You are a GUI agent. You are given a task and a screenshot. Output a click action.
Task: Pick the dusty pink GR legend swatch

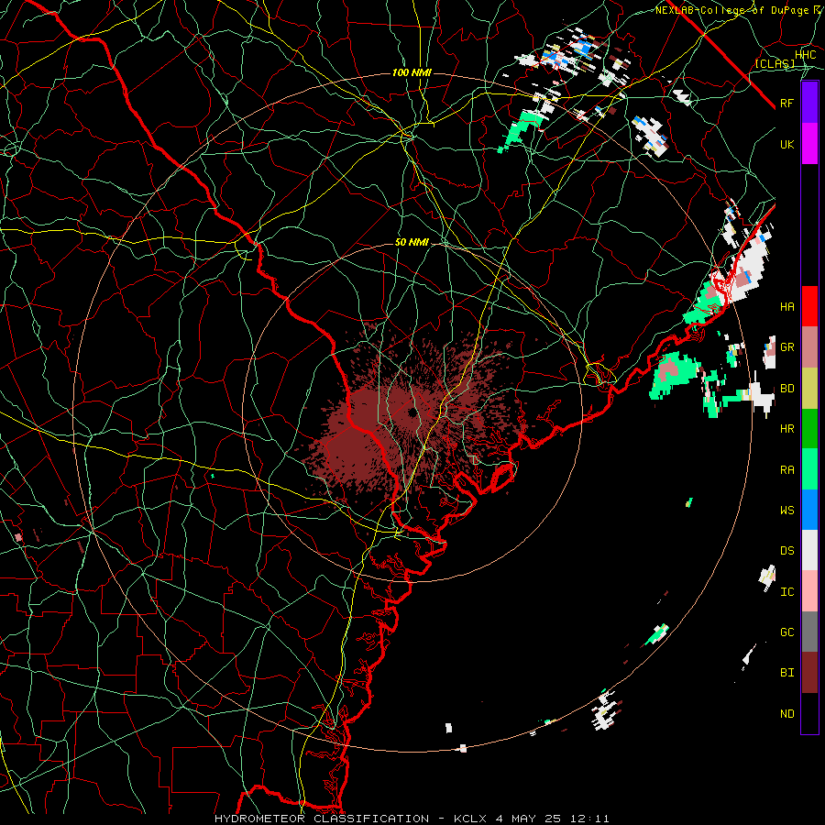click(x=809, y=346)
